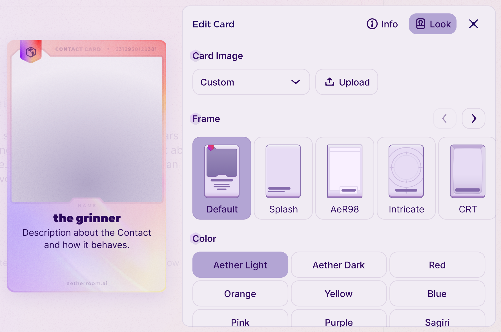Show next frames with right chevron
The width and height of the screenshot is (501, 332).
473,118
